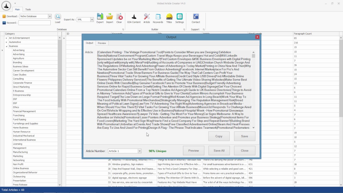Click the article text scrollbar up arrow

(253, 52)
